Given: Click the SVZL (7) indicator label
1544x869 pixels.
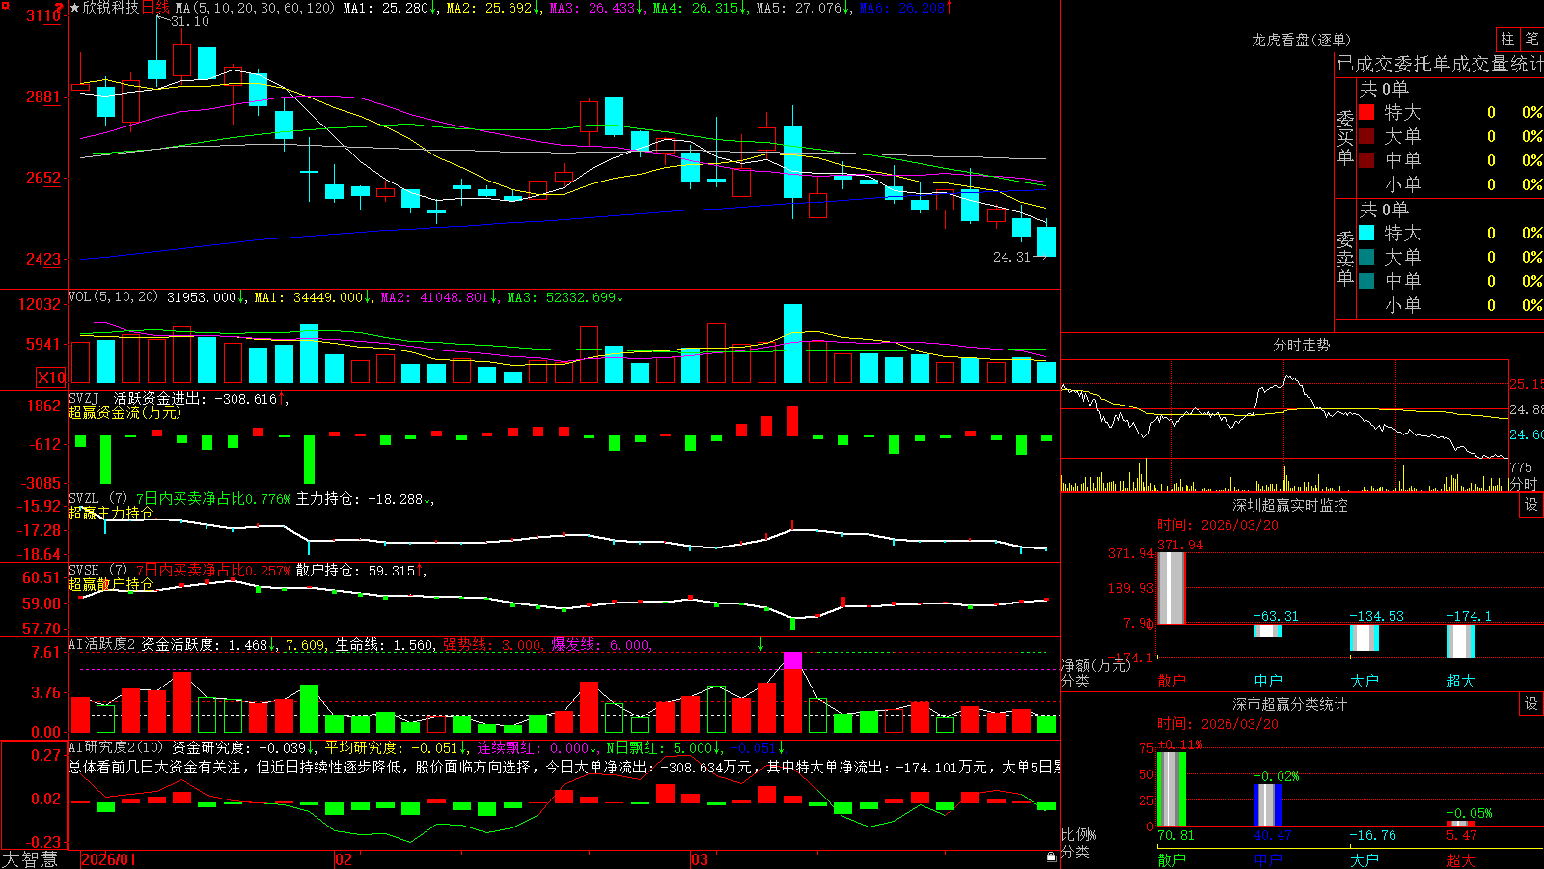Looking at the screenshot, I should 97,499.
